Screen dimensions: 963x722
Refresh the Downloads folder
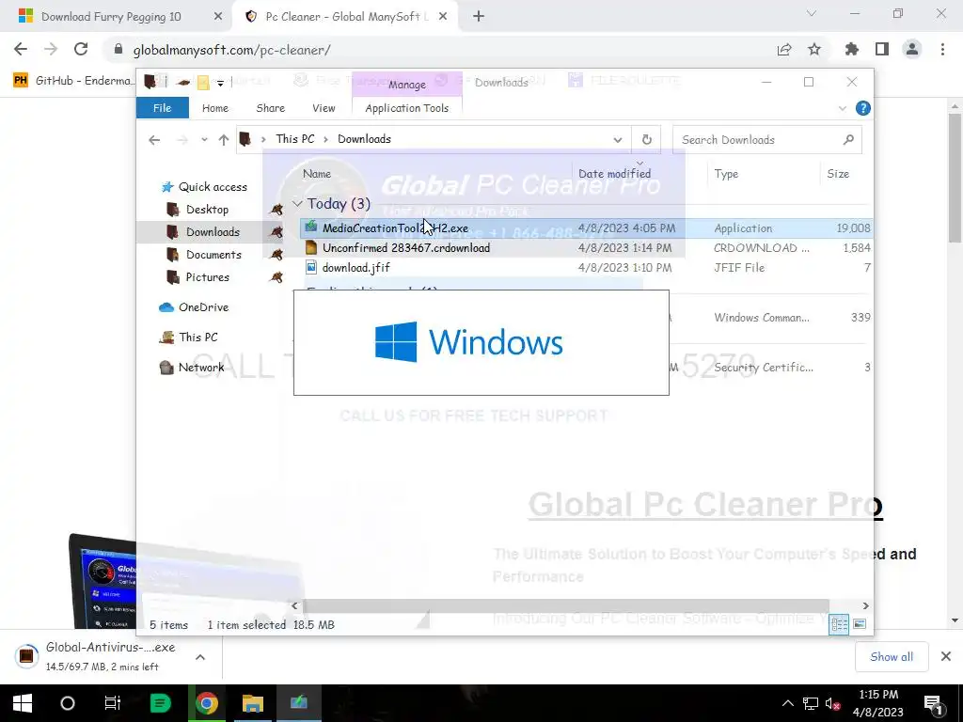click(x=647, y=140)
